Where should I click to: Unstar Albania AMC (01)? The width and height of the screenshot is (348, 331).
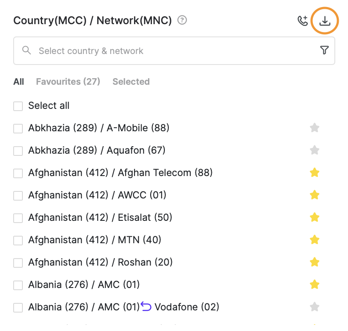(315, 284)
